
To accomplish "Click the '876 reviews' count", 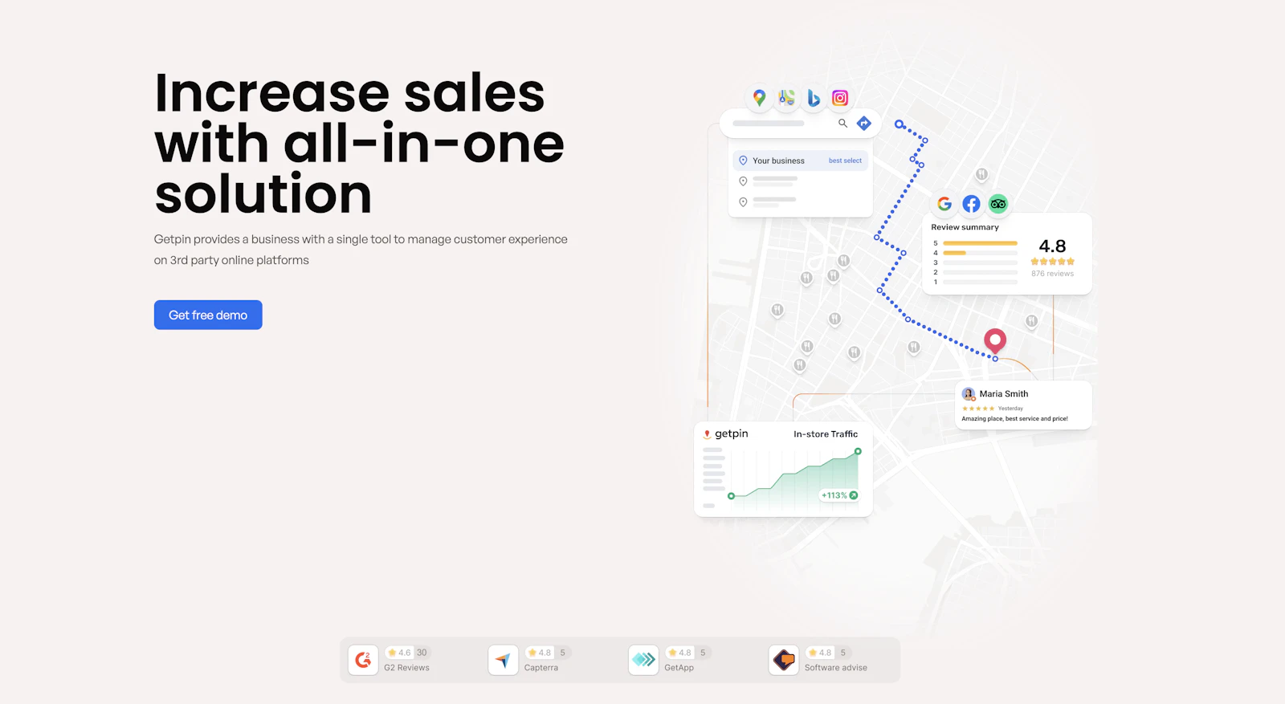I will (1052, 274).
